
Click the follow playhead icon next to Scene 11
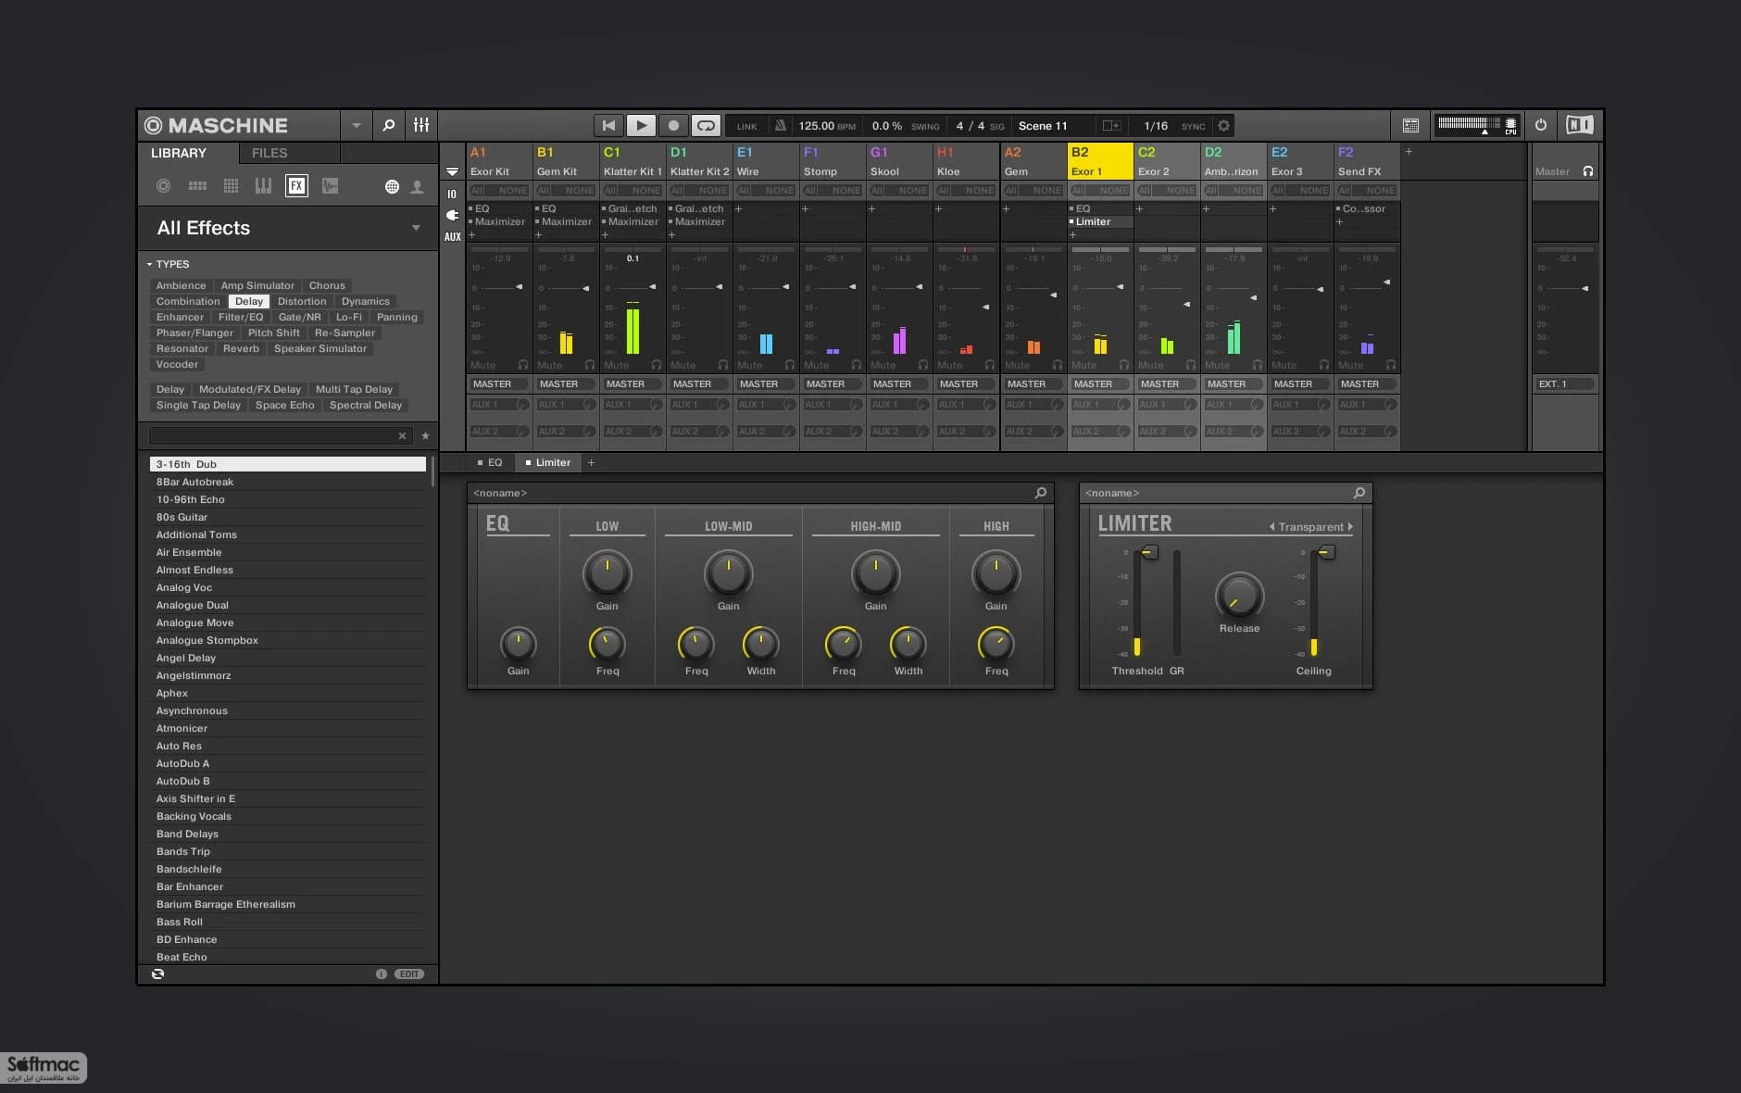click(1111, 126)
